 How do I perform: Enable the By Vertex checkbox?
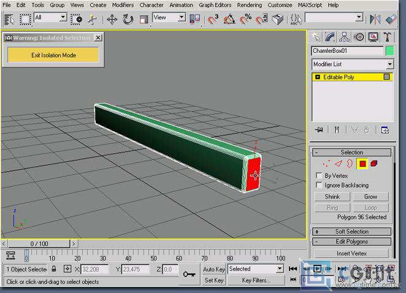pos(319,175)
